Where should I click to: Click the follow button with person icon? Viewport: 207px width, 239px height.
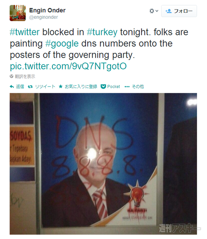pyautogui.click(x=179, y=11)
